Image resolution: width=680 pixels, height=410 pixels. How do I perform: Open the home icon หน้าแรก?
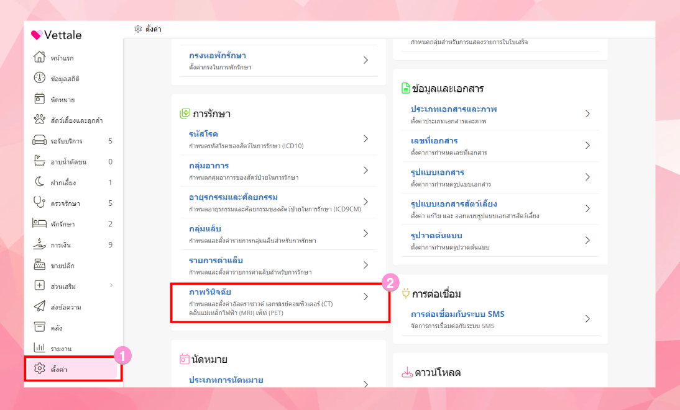[x=39, y=57]
